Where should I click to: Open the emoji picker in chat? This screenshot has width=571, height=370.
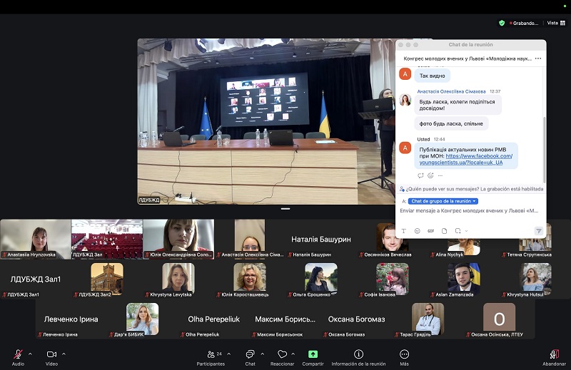coord(417,231)
